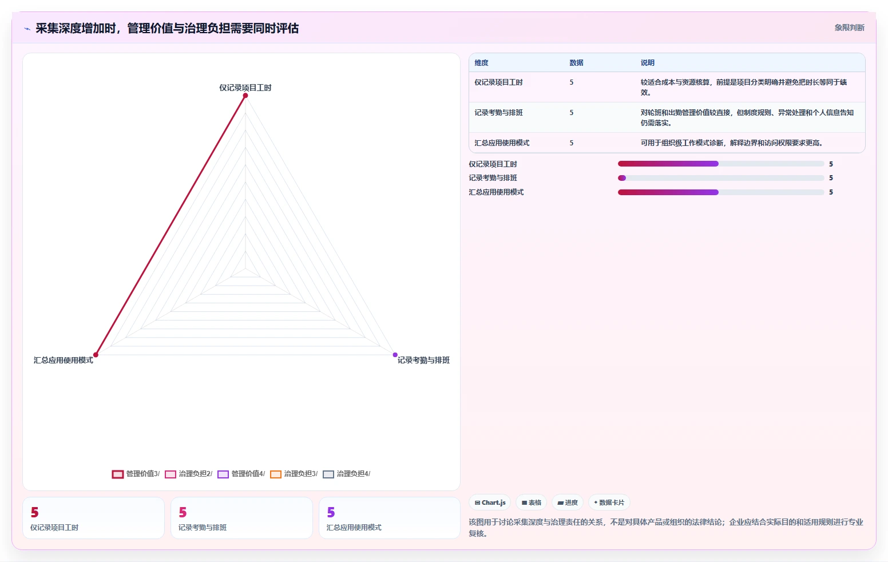This screenshot has height=562, width=888.
Task: Click the data value 5 in 汇总应用使用模式 table row
Action: [571, 143]
